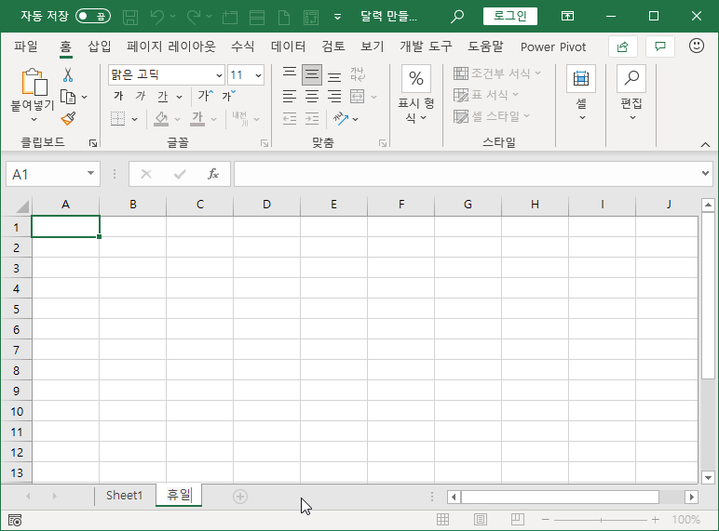The image size is (719, 531).
Task: Click the fill color bucket swatch
Action: click(161, 118)
